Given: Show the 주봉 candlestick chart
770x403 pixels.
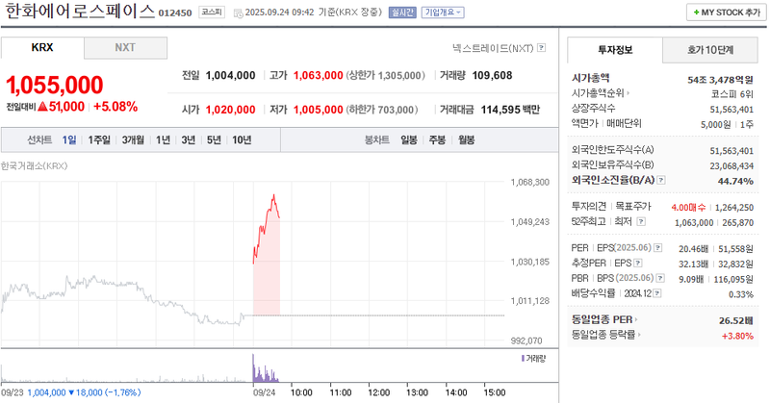Looking at the screenshot, I should [x=437, y=139].
